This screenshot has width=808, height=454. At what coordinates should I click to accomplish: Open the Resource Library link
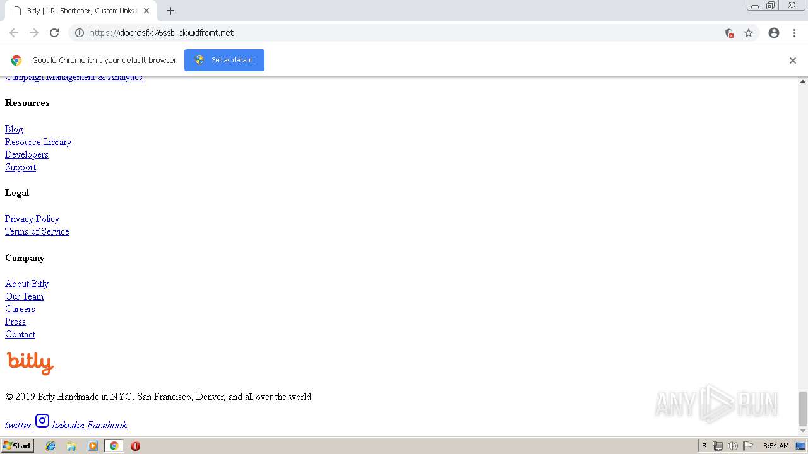click(x=38, y=142)
